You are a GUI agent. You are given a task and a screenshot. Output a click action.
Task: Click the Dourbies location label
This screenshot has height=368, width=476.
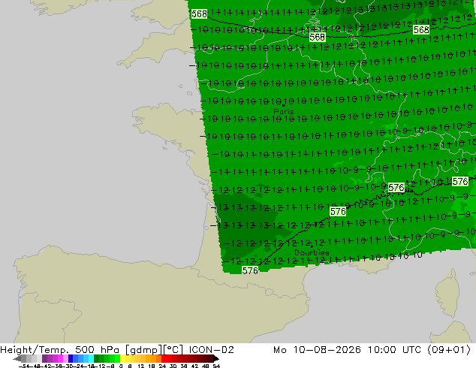(312, 252)
